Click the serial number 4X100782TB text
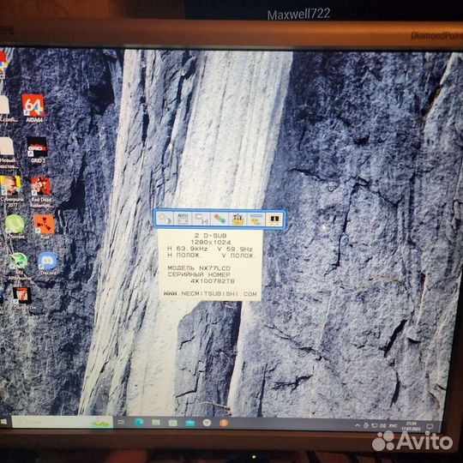Viewport: 463px width, 463px height. pyautogui.click(x=213, y=281)
